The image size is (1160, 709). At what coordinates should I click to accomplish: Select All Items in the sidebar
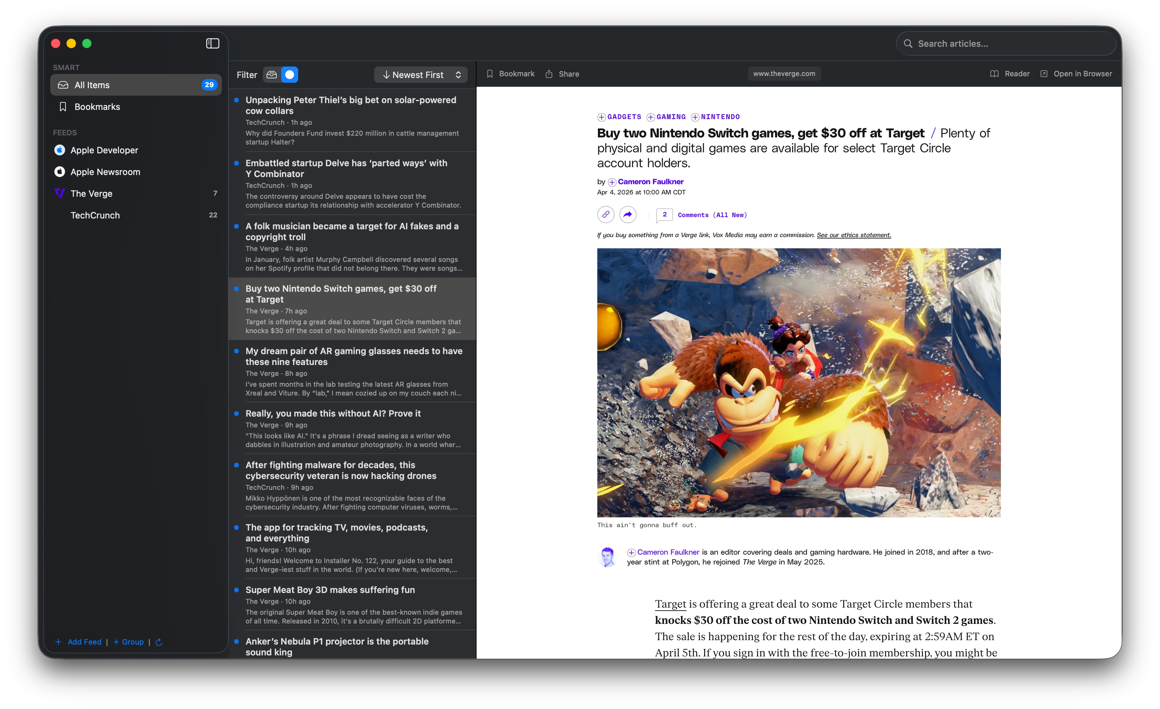pos(136,85)
